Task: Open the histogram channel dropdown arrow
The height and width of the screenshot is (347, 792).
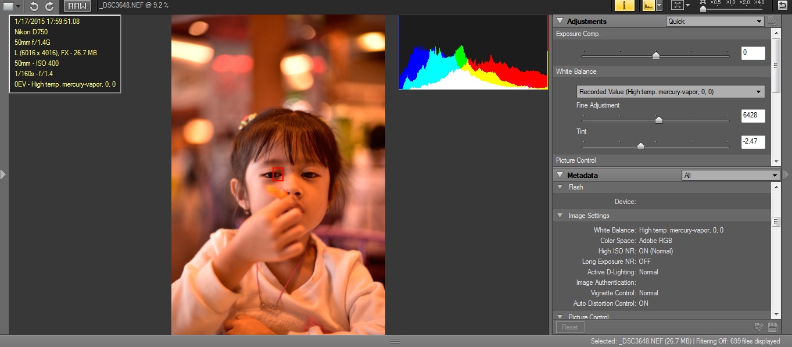Action: coord(659,6)
